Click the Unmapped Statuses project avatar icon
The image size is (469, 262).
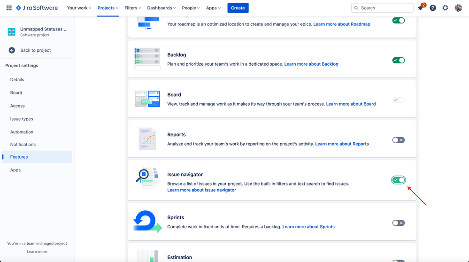coord(11,32)
